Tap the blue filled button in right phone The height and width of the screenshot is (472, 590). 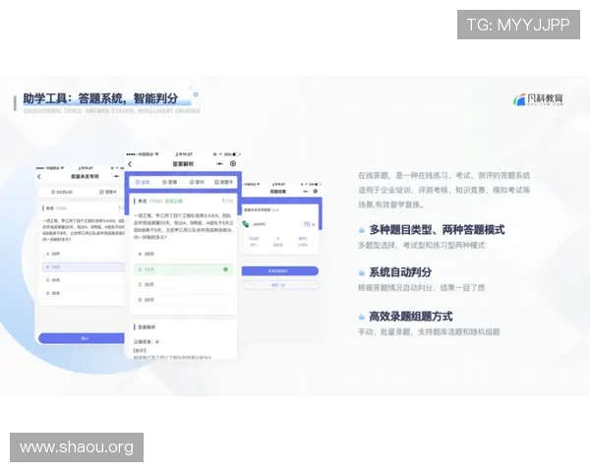coord(280,271)
